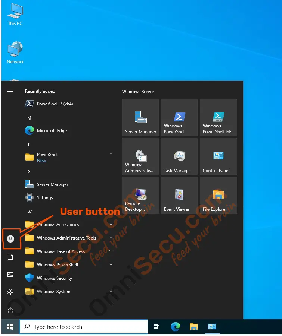Expand Windows Ease of Access chevron
This screenshot has height=336, width=282.
tap(111, 251)
